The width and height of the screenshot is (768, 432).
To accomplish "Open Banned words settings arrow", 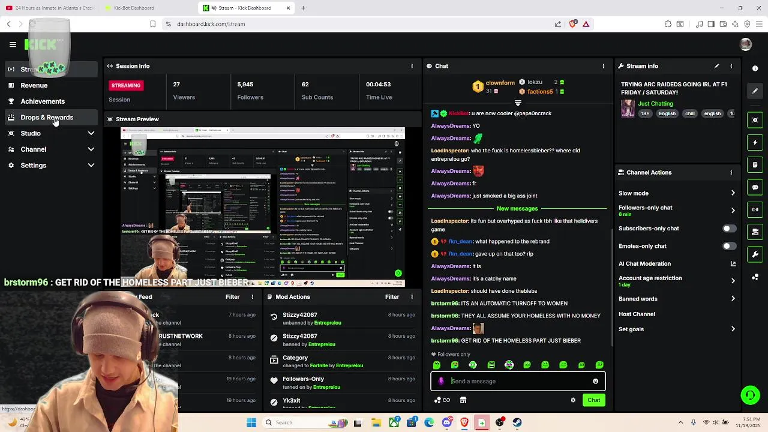I will [x=733, y=299].
